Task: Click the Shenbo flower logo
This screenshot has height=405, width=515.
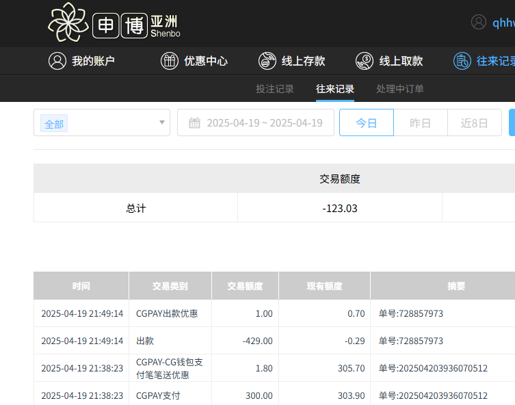Action: (x=68, y=22)
